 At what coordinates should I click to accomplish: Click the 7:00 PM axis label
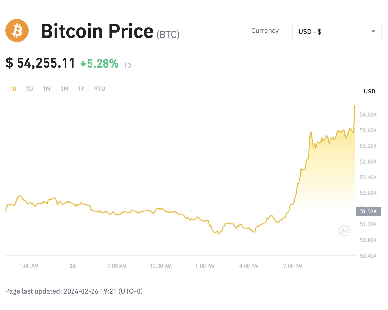pyautogui.click(x=292, y=266)
